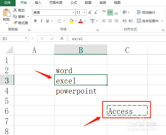
Task: Open clipboard 剪贴板 dialog launcher
Action: click(x=29, y=30)
